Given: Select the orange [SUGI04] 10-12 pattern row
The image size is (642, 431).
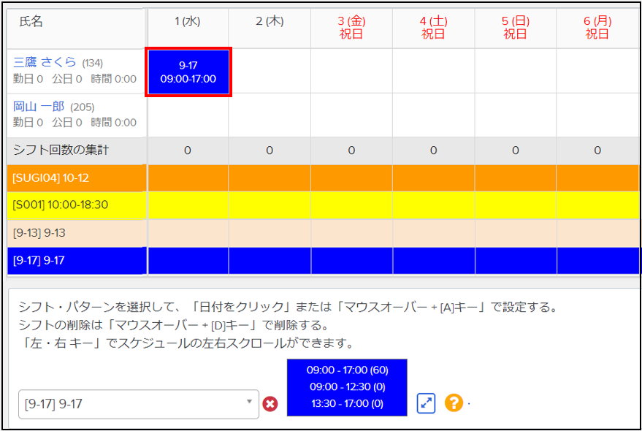Looking at the screenshot, I should pyautogui.click(x=77, y=178).
